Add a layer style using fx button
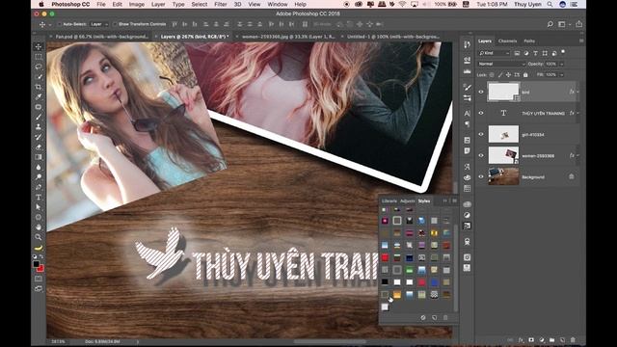Screen dimensions: 617x347 point(521,340)
